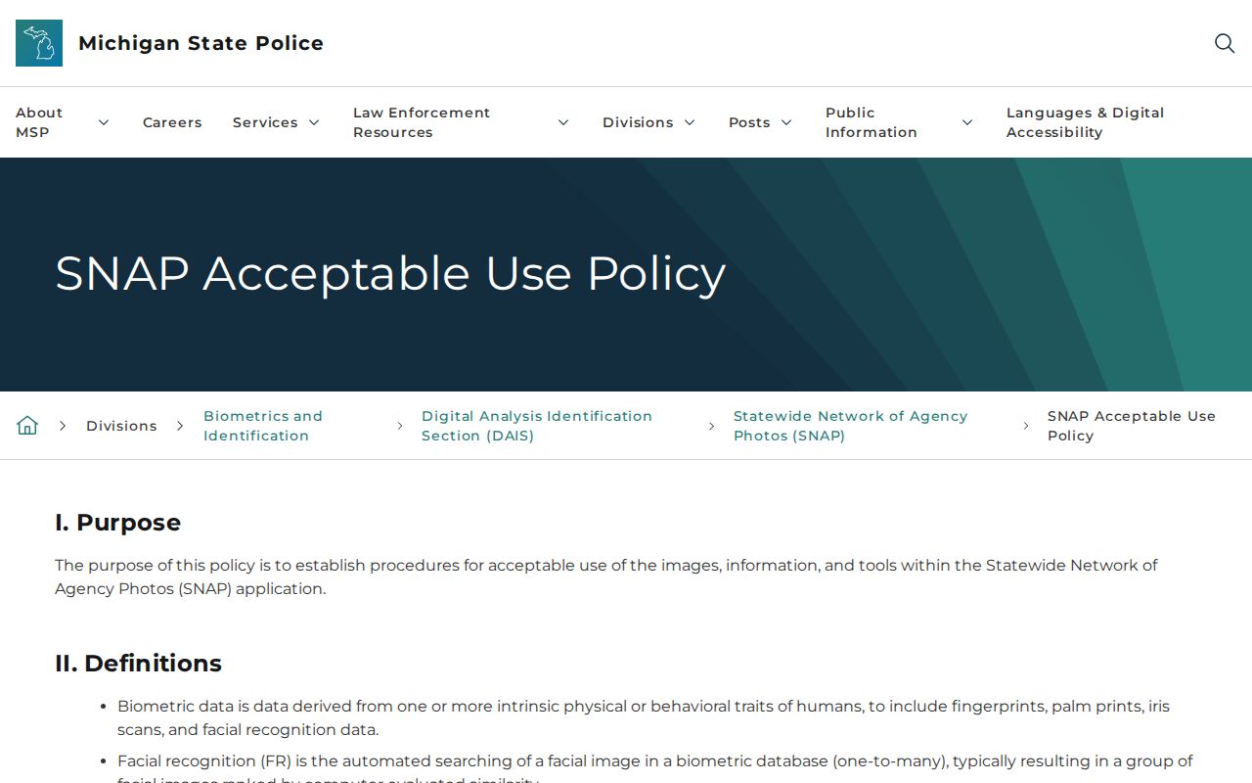Open the Posts menu item
Image resolution: width=1252 pixels, height=783 pixels.
(749, 122)
